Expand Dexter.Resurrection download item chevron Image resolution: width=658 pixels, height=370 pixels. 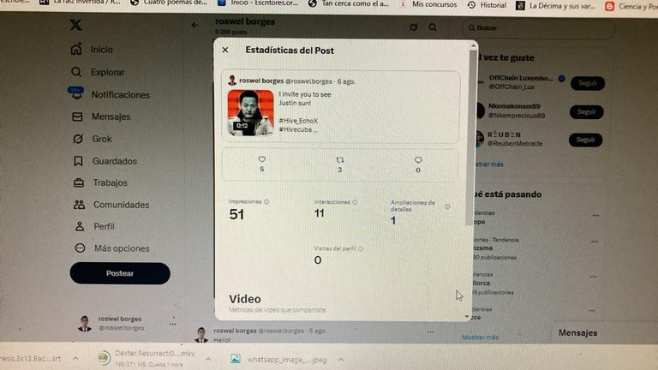(x=208, y=359)
